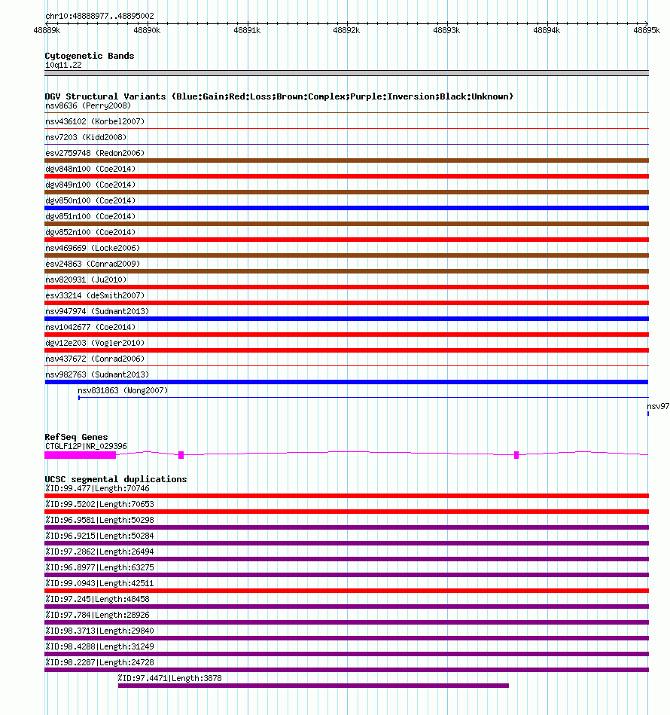Click the 10q11.22 band label

pos(63,65)
